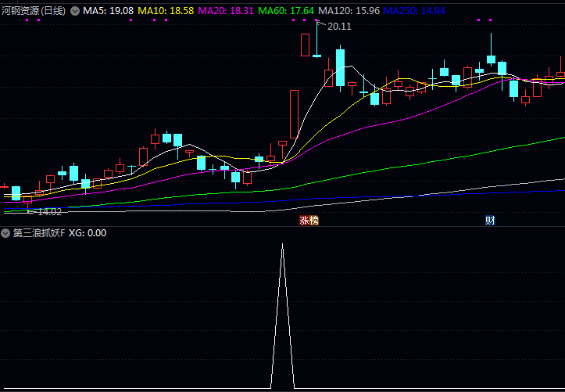Click the large cyan candlestick right of the 20.11 peak

click(x=340, y=68)
